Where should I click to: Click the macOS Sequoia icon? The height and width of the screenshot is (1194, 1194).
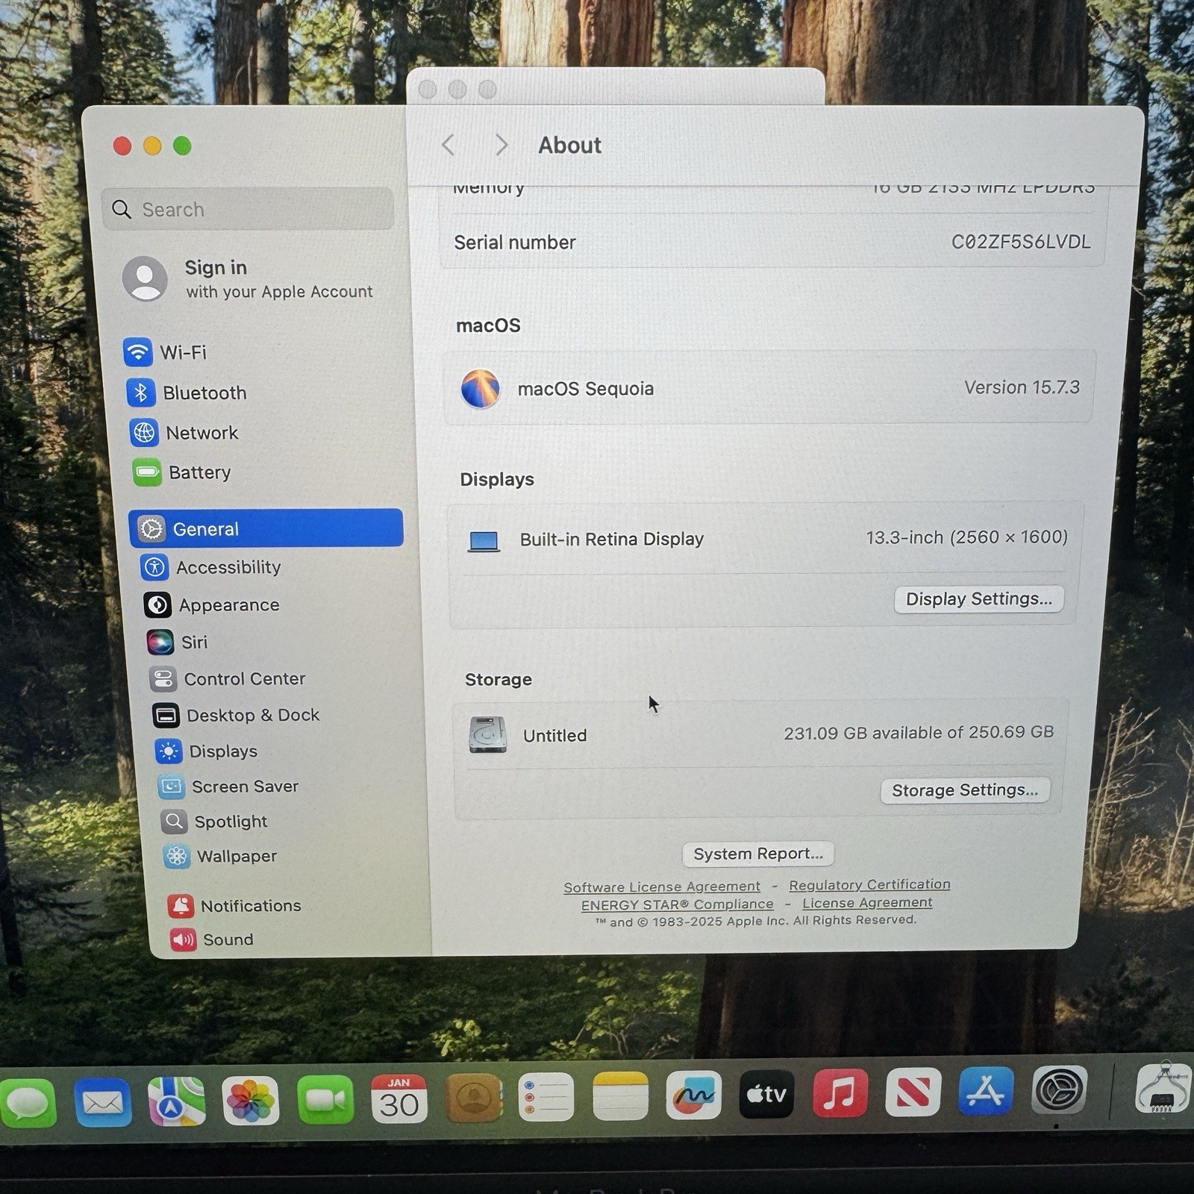pyautogui.click(x=481, y=389)
